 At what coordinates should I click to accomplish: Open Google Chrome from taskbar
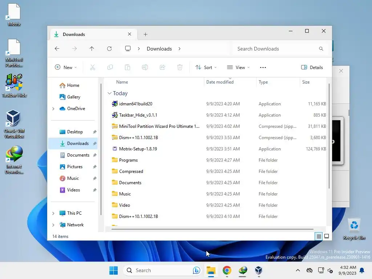[x=227, y=270]
